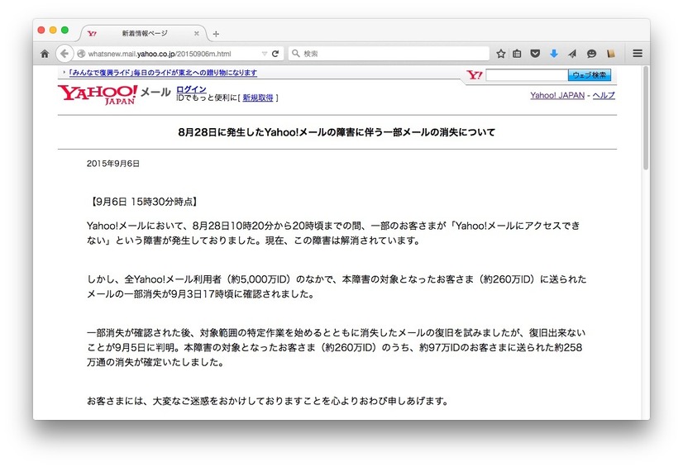
Task: Close the 新着情報ページ tab
Action: click(x=197, y=34)
